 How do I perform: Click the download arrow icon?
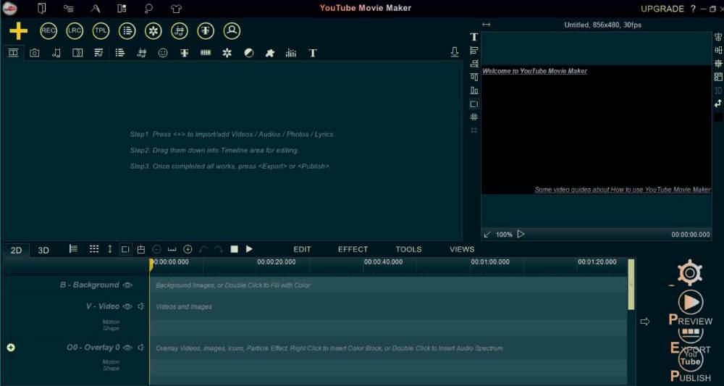tap(455, 53)
